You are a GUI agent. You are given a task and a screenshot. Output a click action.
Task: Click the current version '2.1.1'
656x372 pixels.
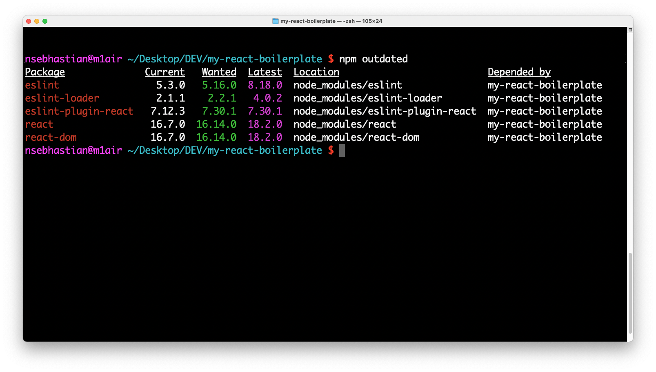pos(171,98)
